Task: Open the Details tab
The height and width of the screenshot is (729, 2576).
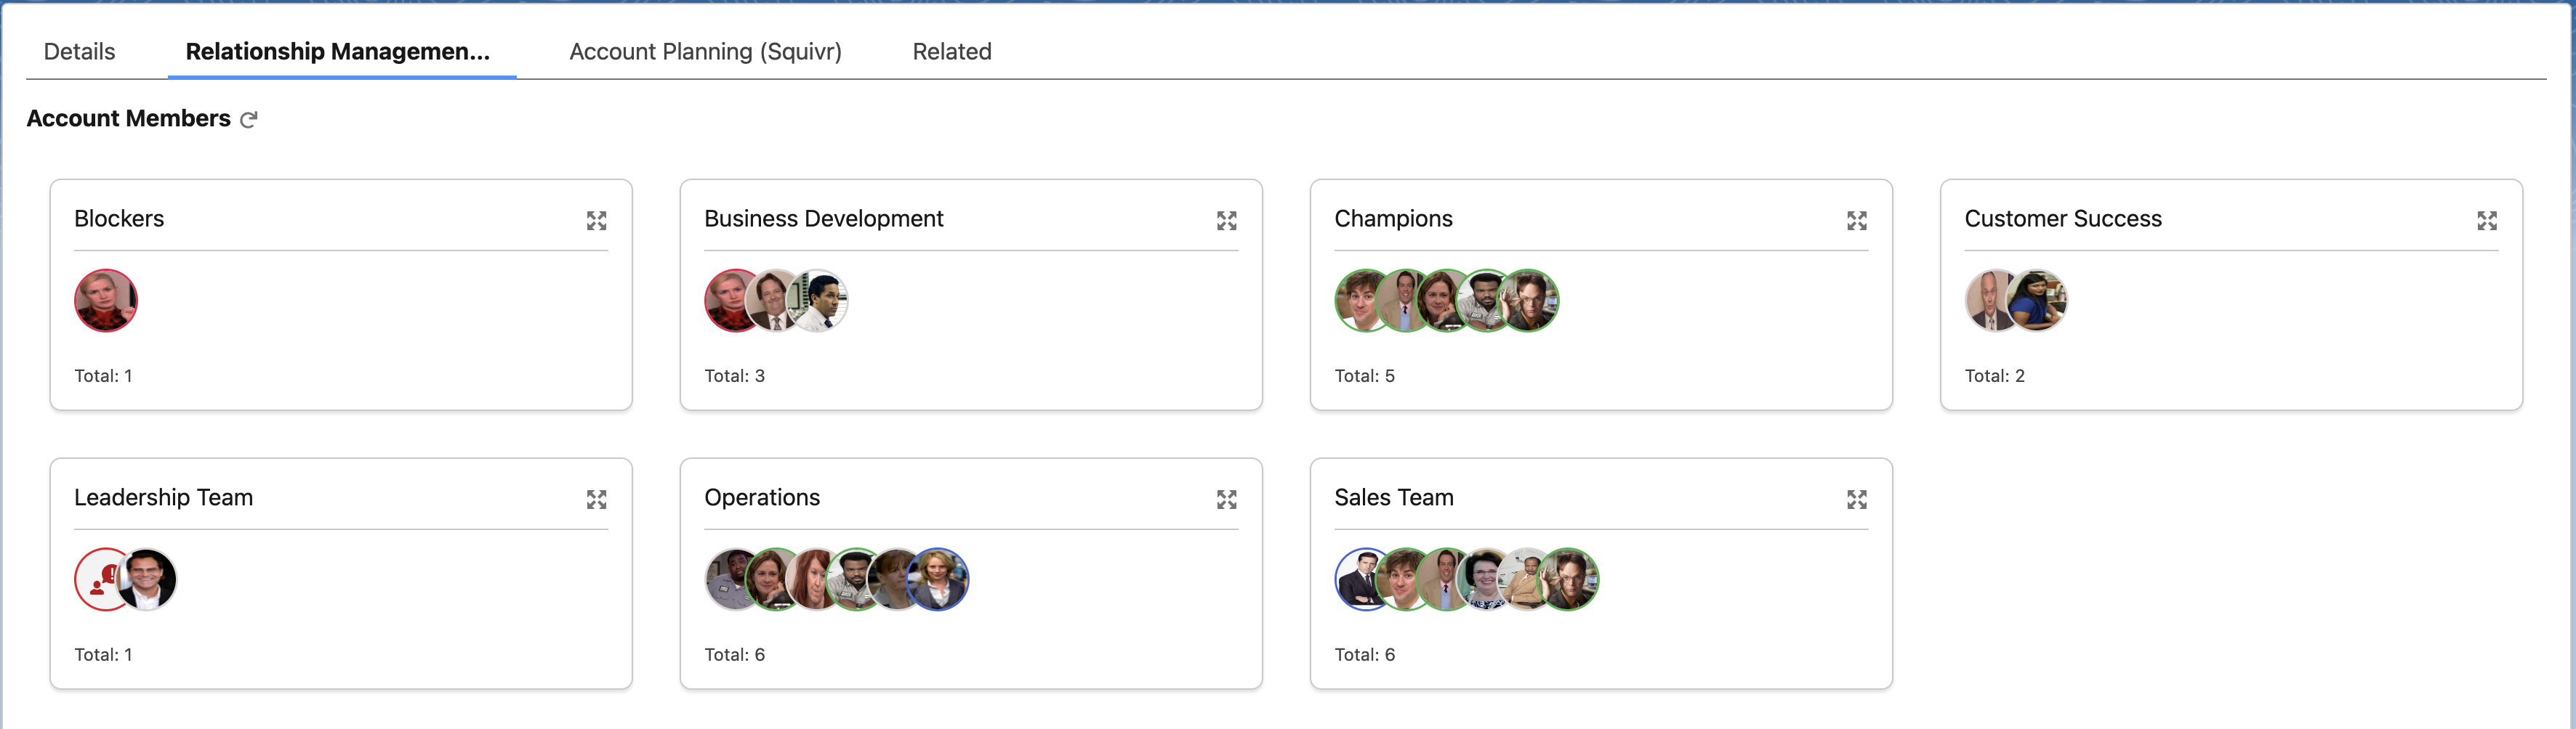Action: pyautogui.click(x=79, y=52)
